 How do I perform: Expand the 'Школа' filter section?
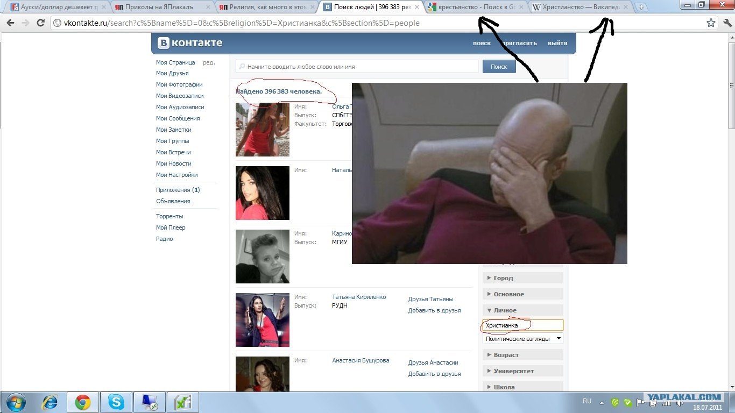tap(522, 387)
